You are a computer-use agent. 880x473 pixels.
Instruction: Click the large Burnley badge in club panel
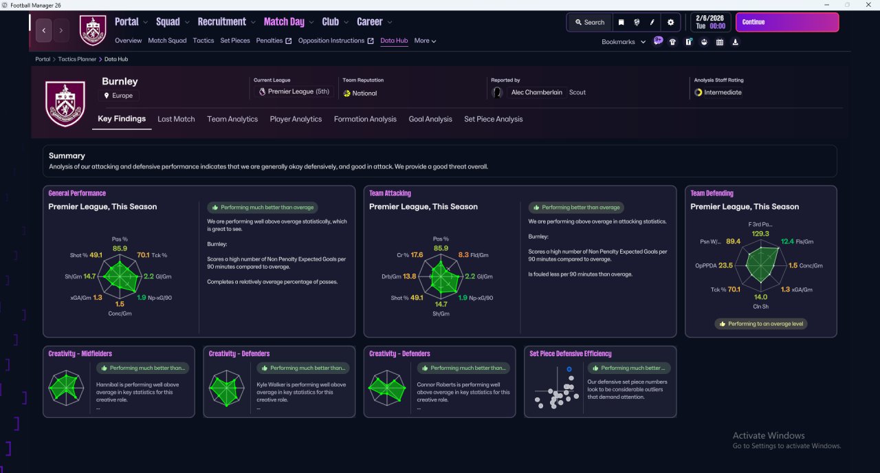[x=65, y=103]
